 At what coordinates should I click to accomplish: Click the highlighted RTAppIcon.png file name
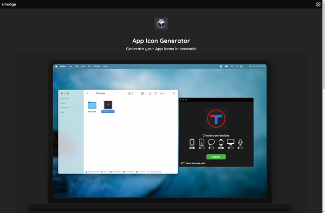point(108,112)
